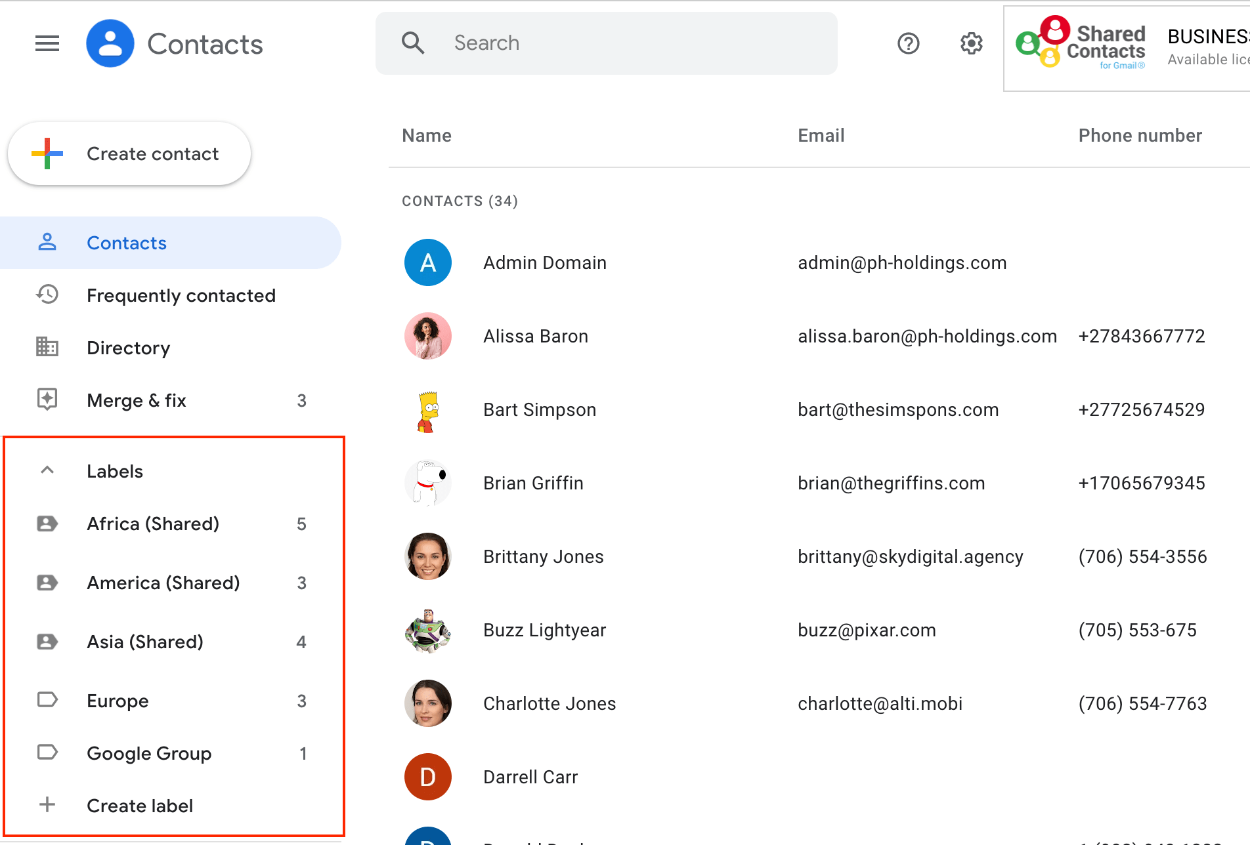Image resolution: width=1250 pixels, height=845 pixels.
Task: Select Contacts in the sidebar
Action: click(171, 243)
